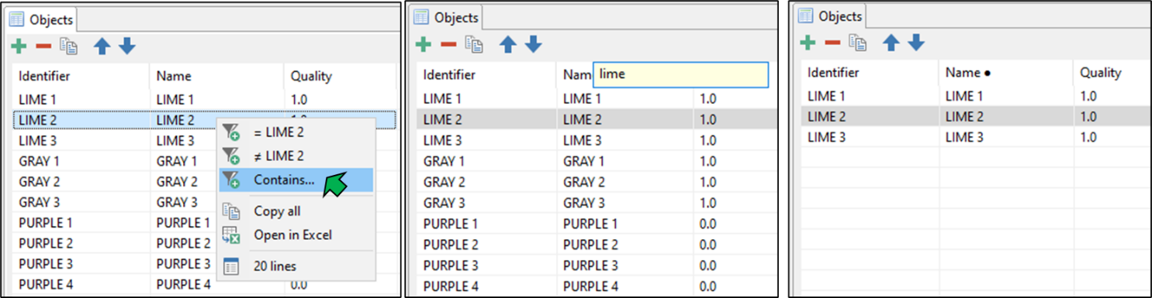This screenshot has height=298, width=1152.
Task: Click Name column header in left panel
Action: 216,76
